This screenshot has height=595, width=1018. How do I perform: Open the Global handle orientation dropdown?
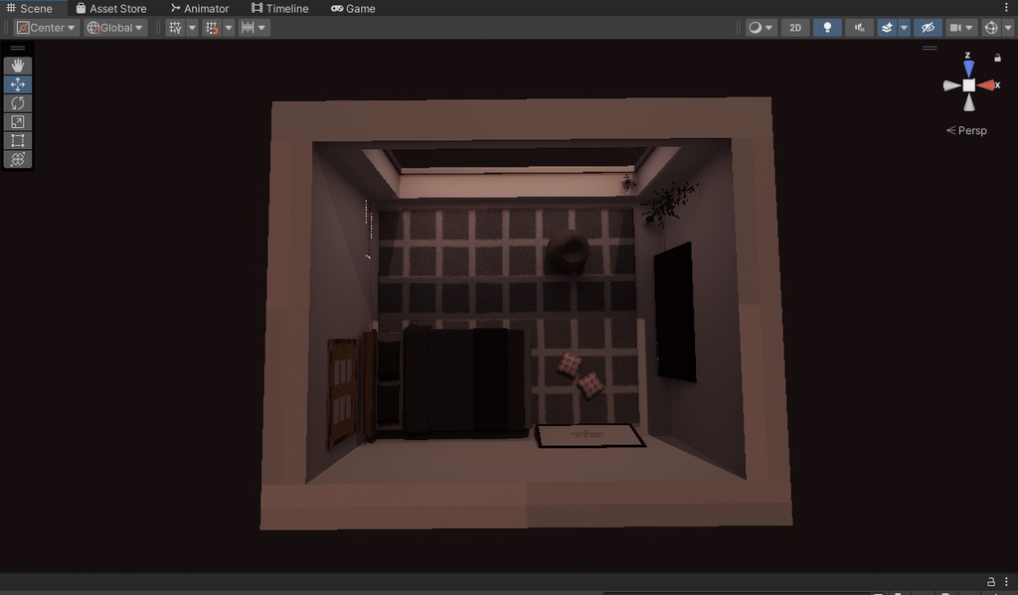pyautogui.click(x=113, y=27)
